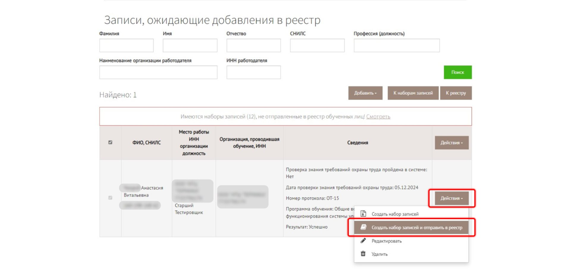The height and width of the screenshot is (271, 571).
Task: Click the green Поиск button
Action: [x=458, y=72]
